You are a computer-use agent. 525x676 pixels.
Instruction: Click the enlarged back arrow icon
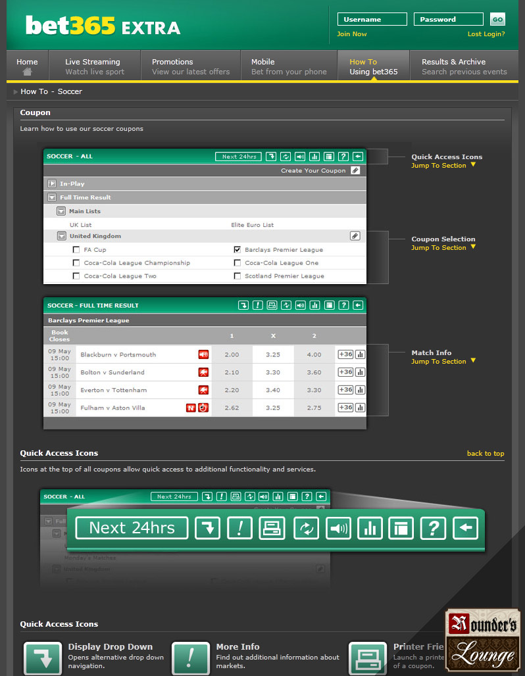click(x=466, y=528)
